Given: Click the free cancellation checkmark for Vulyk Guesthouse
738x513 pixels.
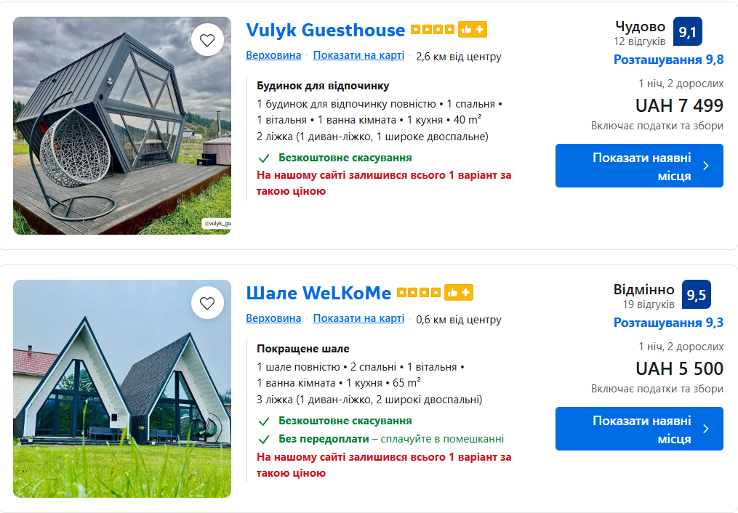Looking at the screenshot, I should tap(264, 158).
